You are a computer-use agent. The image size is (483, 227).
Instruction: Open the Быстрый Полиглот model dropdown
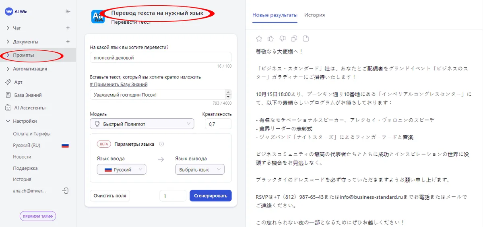pos(142,124)
